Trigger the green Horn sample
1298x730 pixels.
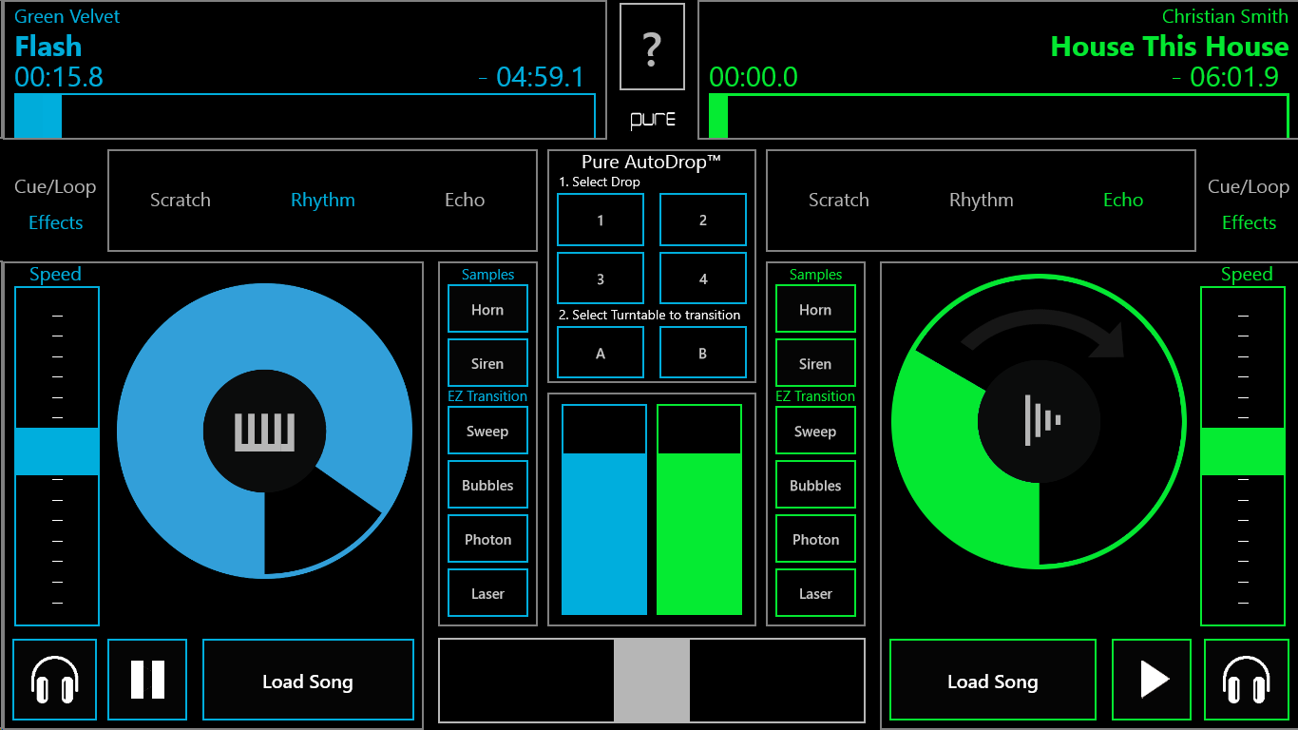point(815,309)
